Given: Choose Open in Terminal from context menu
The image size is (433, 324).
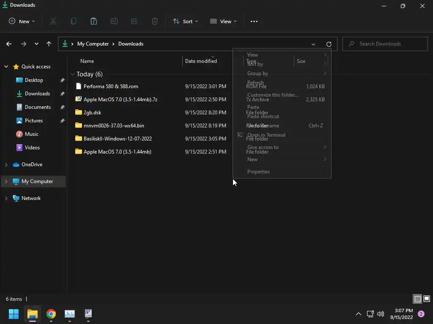Looking at the screenshot, I should 282,135.
